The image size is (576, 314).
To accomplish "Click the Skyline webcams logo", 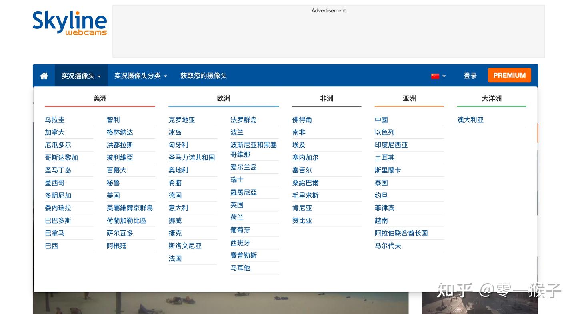I will click(x=70, y=23).
